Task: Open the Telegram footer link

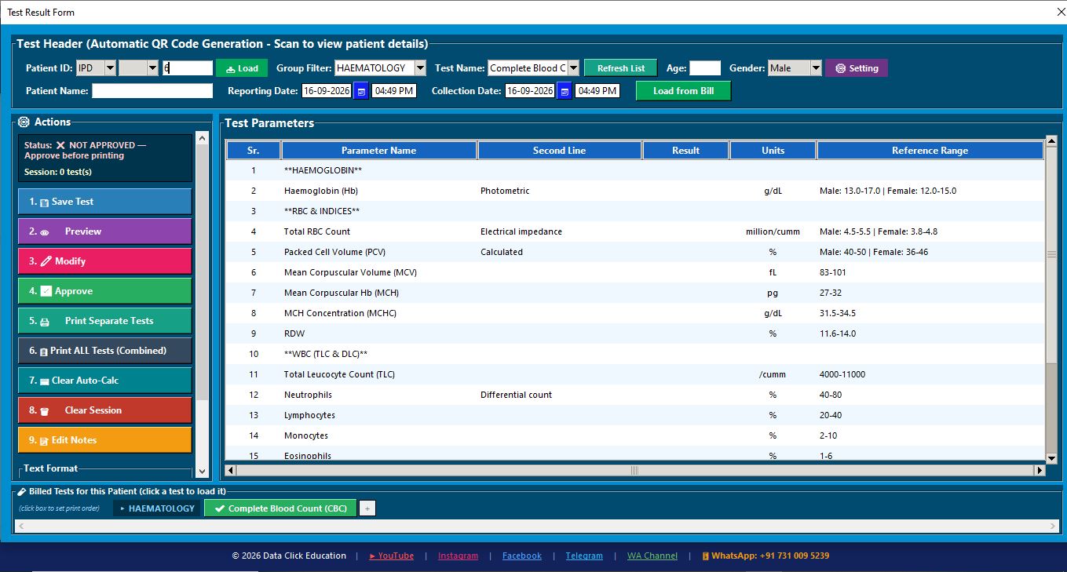Action: [584, 556]
